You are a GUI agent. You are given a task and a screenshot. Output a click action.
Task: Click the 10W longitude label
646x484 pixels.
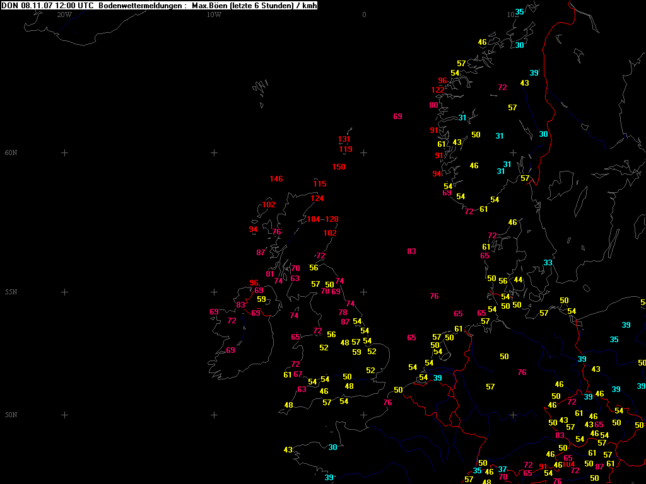click(x=214, y=14)
